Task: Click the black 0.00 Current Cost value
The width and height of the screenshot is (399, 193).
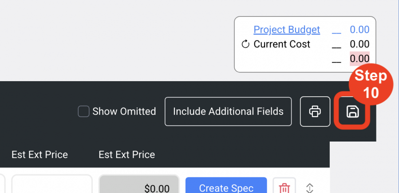Action: (x=359, y=44)
